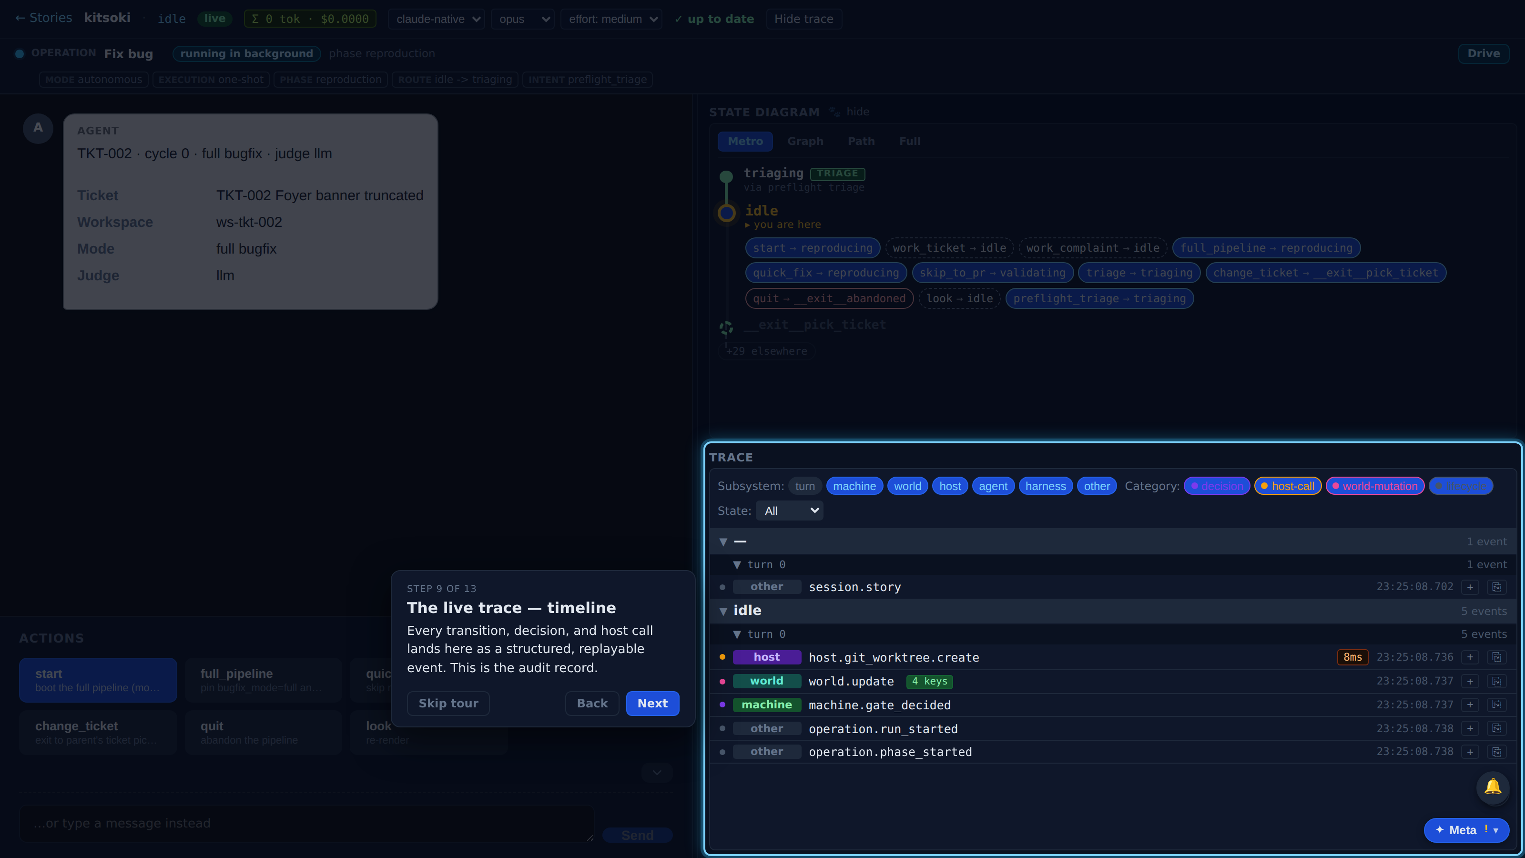Open the Meta assistant button
1525x858 pixels.
click(1466, 830)
